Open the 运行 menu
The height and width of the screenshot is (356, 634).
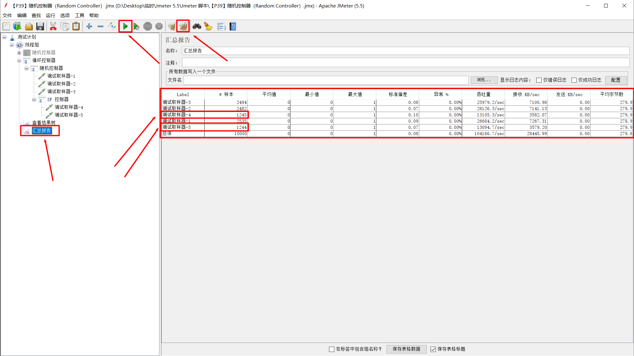tap(51, 15)
